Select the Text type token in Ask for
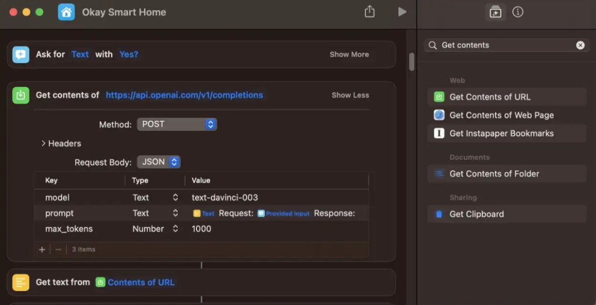Image resolution: width=596 pixels, height=305 pixels. [x=80, y=54]
